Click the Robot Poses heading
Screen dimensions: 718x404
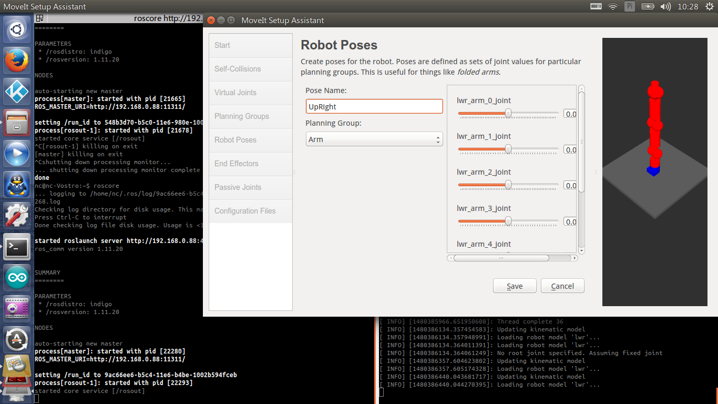tap(339, 45)
